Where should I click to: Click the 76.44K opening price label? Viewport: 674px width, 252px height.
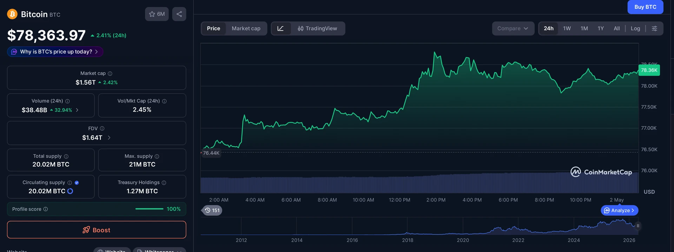click(211, 153)
